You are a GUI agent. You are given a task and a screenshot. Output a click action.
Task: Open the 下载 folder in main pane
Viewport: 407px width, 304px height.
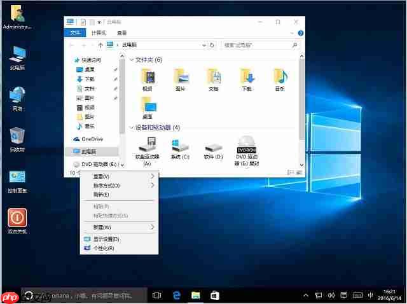point(247,79)
